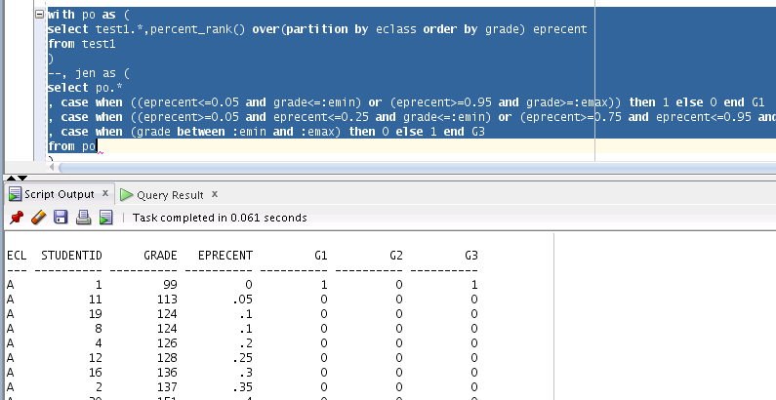The width and height of the screenshot is (776, 400).
Task: Print the script output
Action: coord(83,217)
